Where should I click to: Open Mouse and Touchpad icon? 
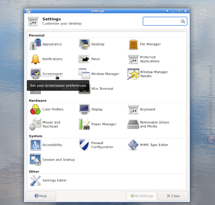click(x=36, y=124)
